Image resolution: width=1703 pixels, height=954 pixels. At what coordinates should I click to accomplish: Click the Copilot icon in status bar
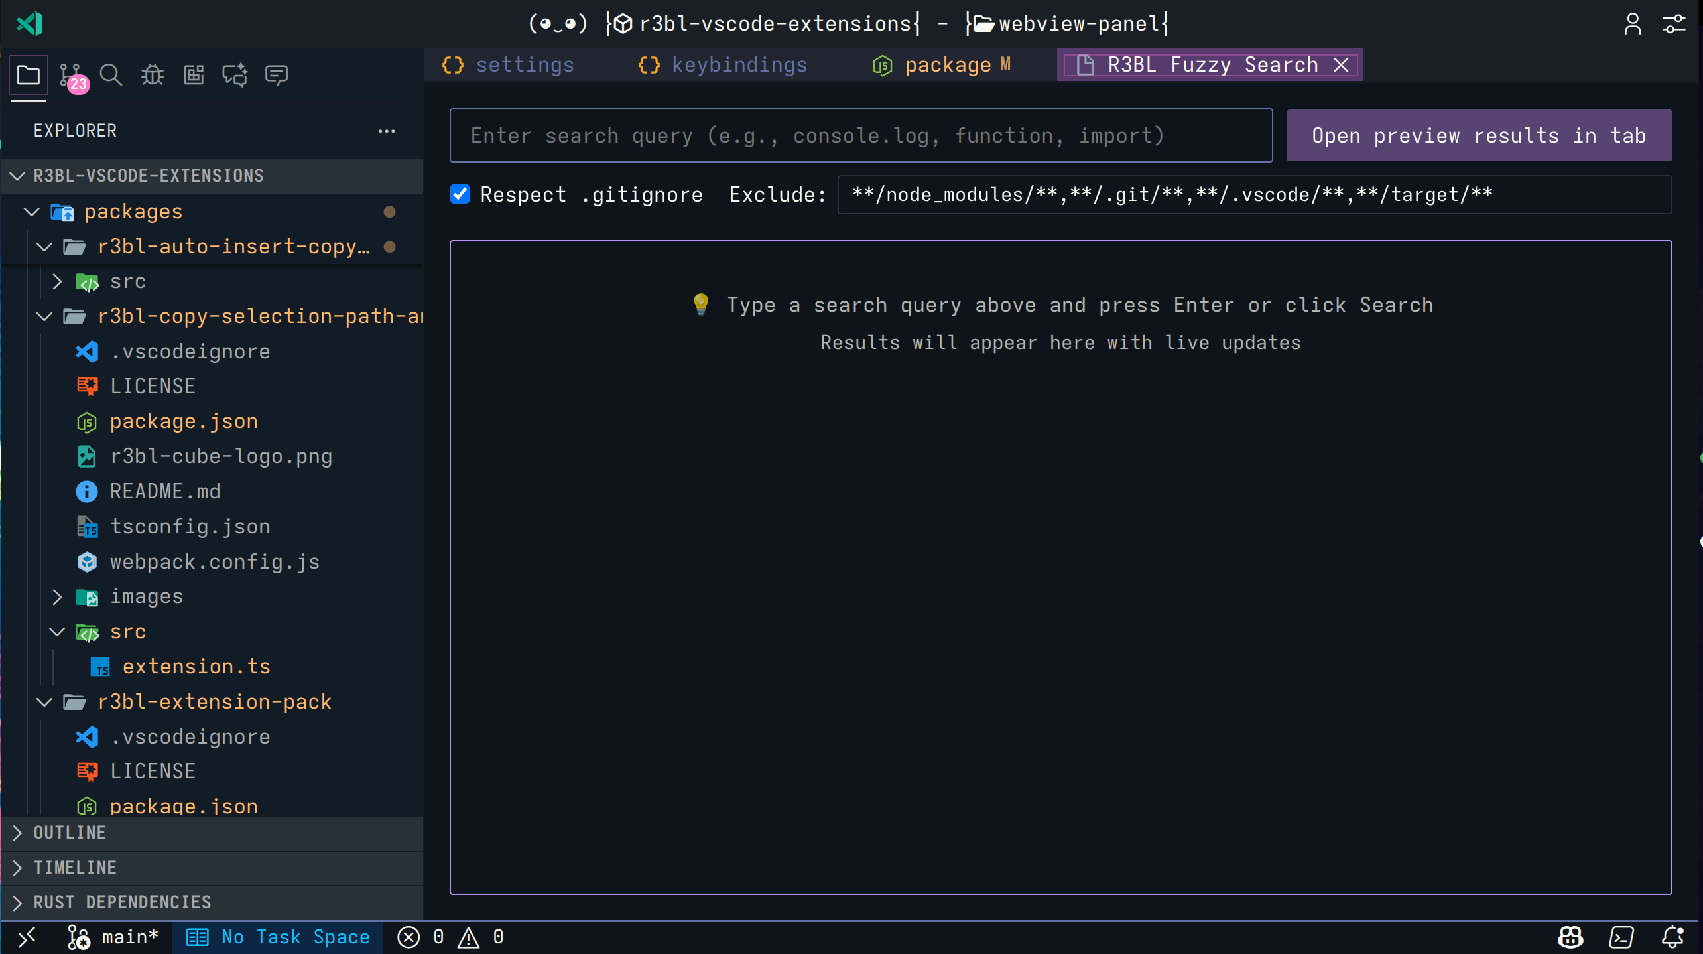click(1570, 937)
